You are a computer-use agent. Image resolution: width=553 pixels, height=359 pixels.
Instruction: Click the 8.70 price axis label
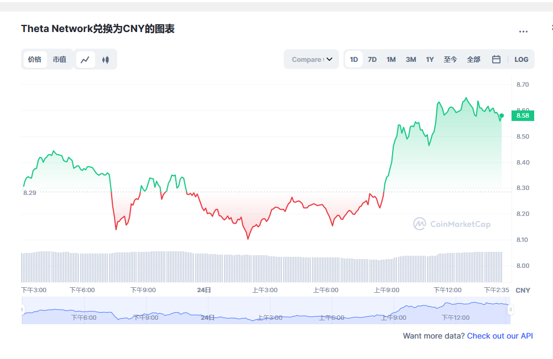(523, 85)
